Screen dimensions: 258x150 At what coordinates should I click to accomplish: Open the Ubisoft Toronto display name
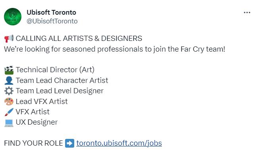(51, 12)
